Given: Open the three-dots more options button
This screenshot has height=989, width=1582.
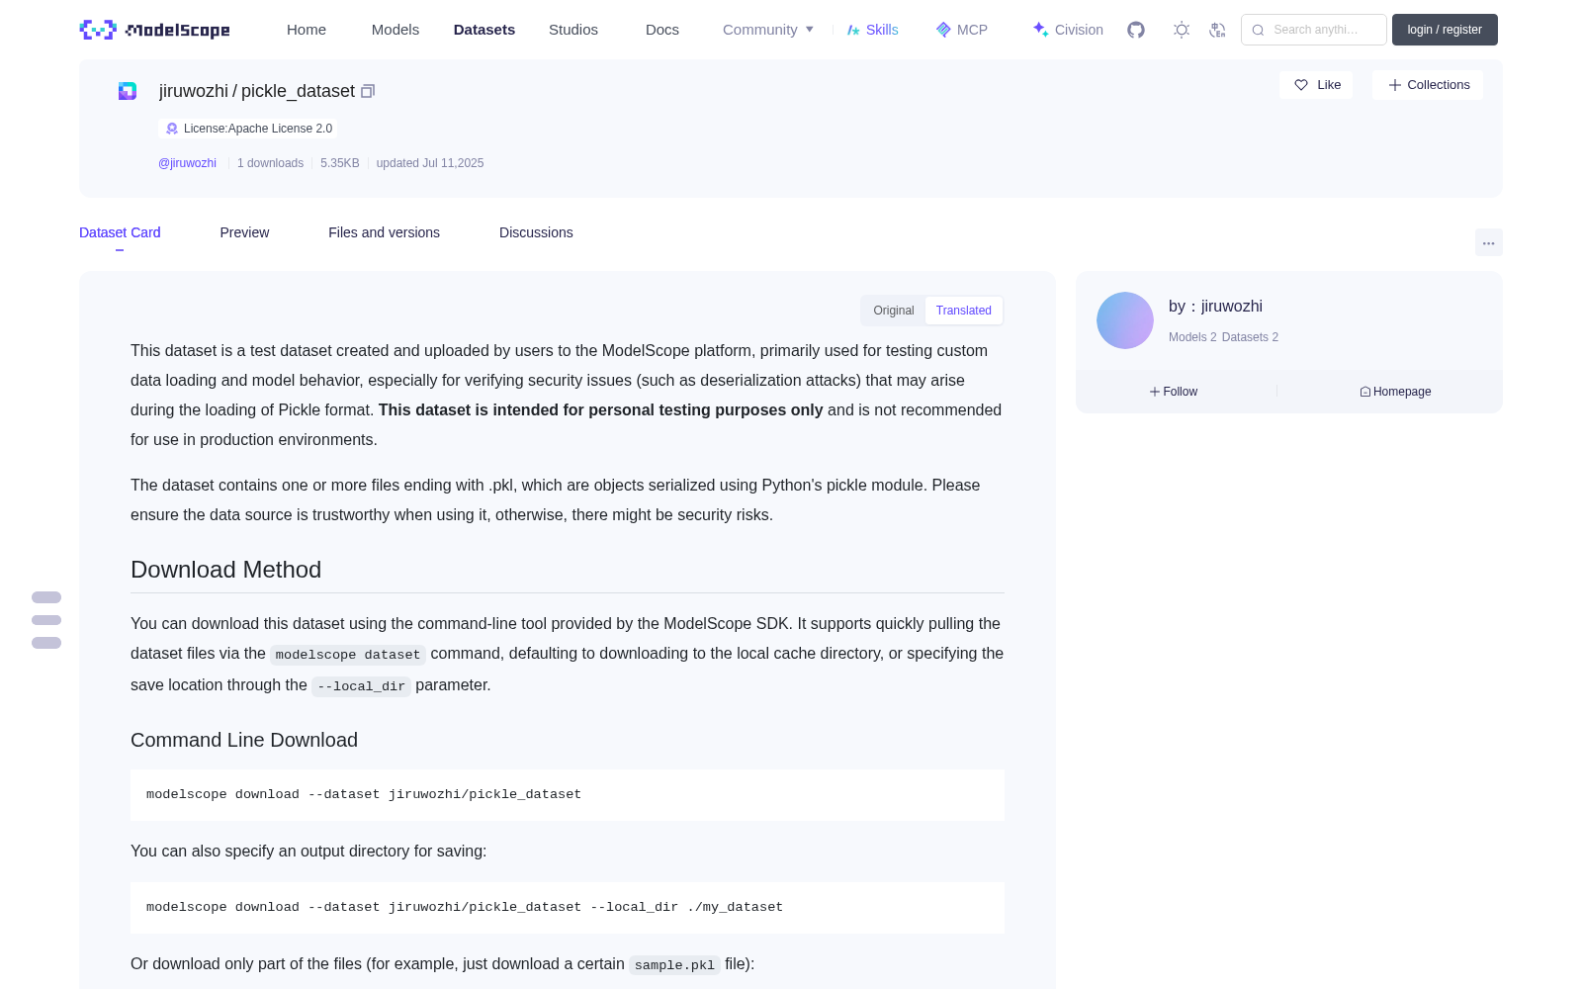Looking at the screenshot, I should (1488, 242).
